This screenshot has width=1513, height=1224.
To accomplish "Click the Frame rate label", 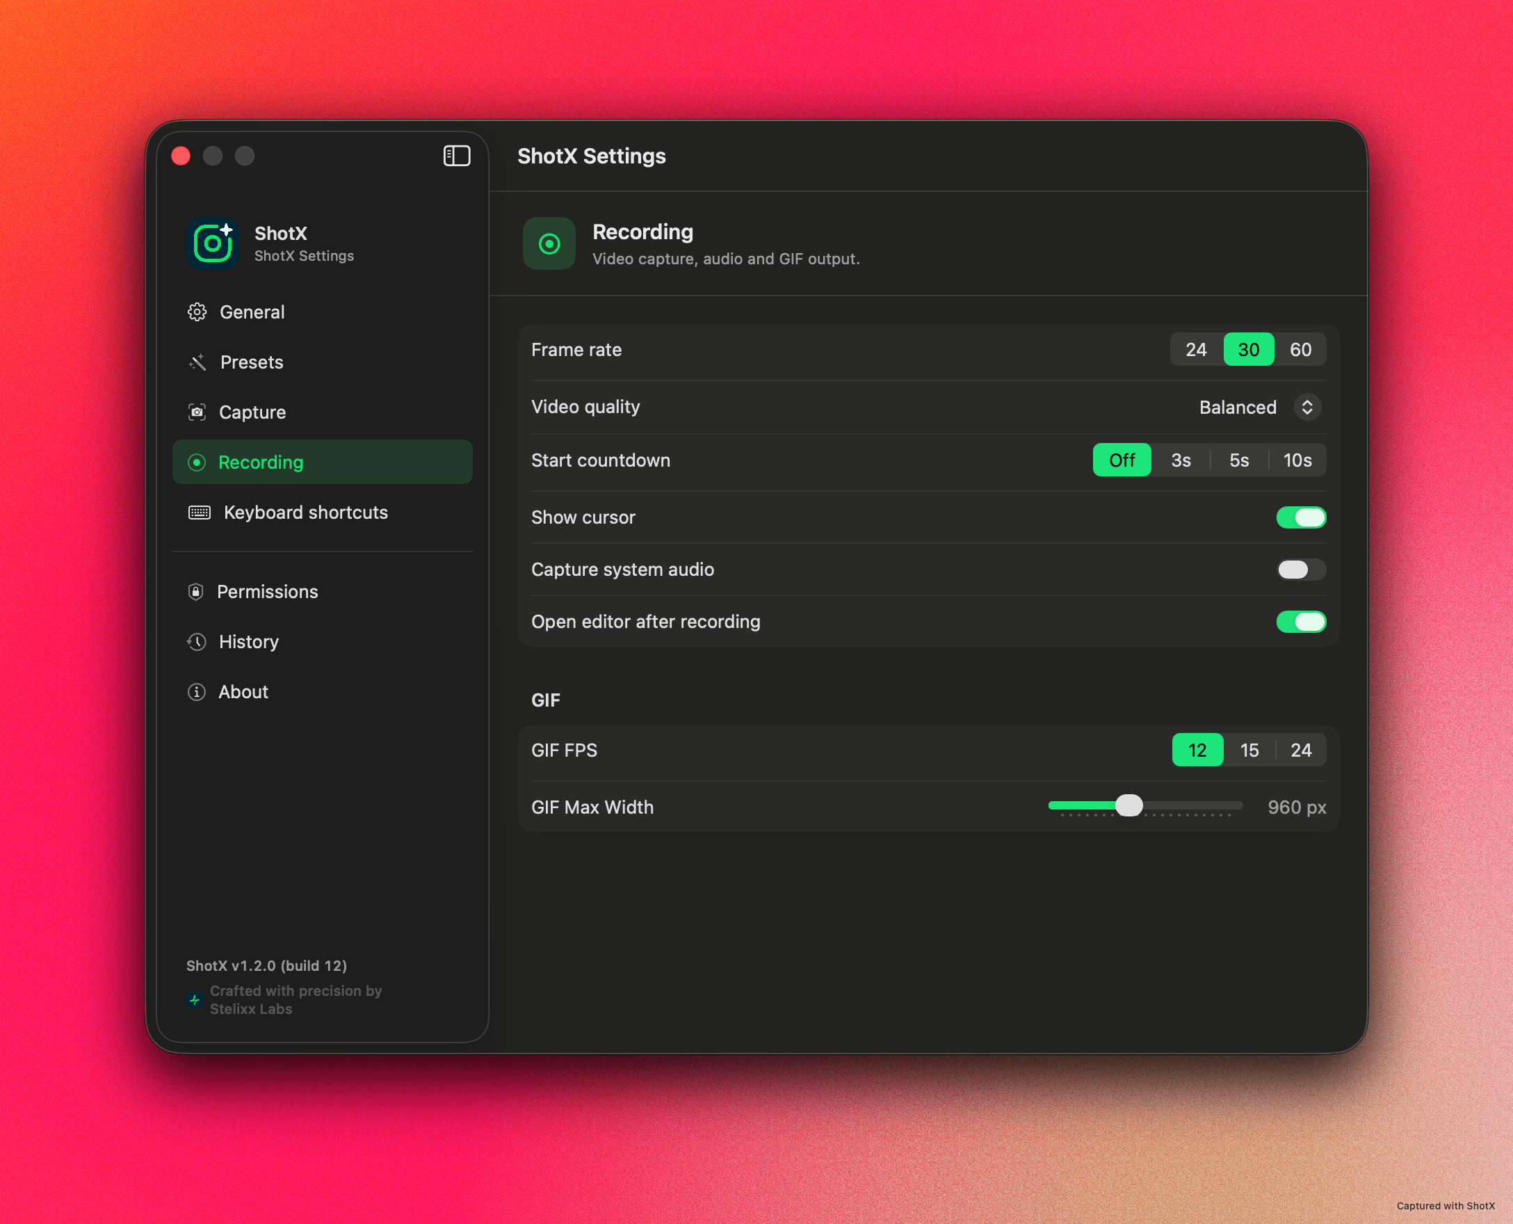I will point(576,350).
